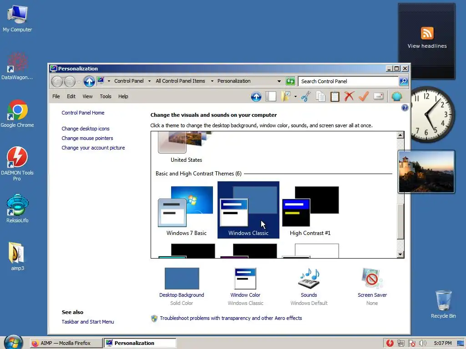
Task: Click the folder options toolbar icon
Action: pos(286,96)
